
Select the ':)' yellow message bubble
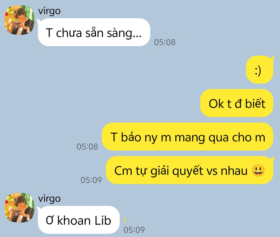[260, 70]
